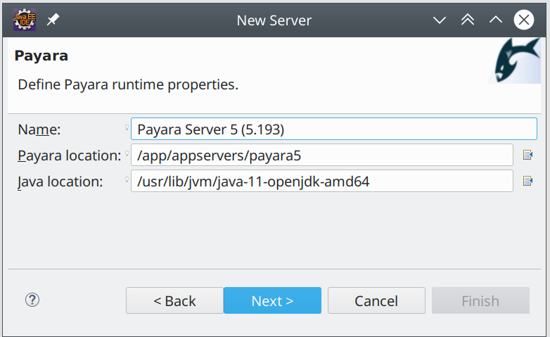Click the Finish button
Image resolution: width=550 pixels, height=337 pixels.
coord(480,300)
